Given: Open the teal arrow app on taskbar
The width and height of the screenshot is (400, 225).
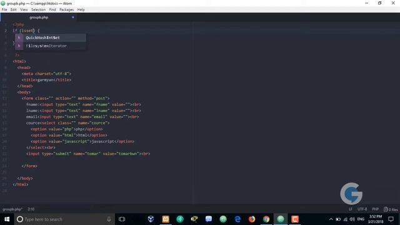Looking at the screenshot, I should (180, 219).
